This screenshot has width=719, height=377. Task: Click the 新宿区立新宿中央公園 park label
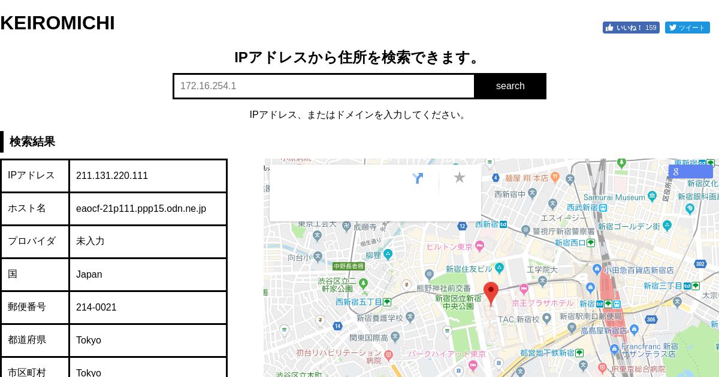[458, 302]
